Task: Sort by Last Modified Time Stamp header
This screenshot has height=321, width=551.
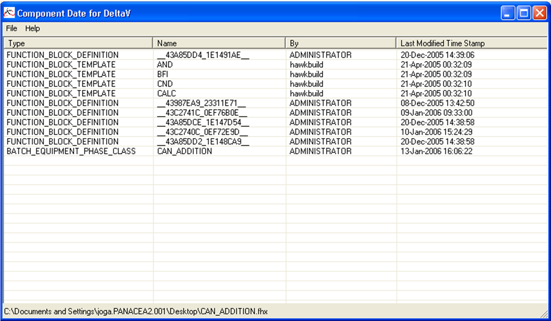Action: [x=472, y=43]
